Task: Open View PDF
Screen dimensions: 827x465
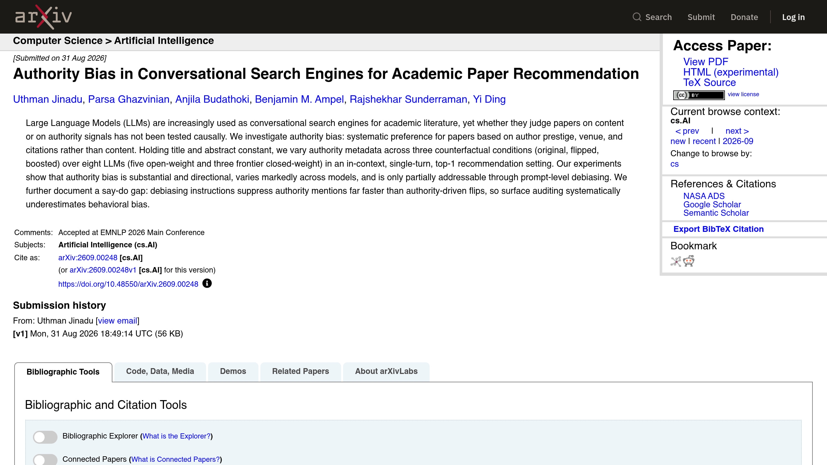Action: coord(706,62)
